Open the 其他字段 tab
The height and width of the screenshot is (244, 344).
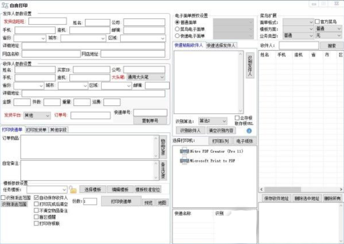point(58,130)
